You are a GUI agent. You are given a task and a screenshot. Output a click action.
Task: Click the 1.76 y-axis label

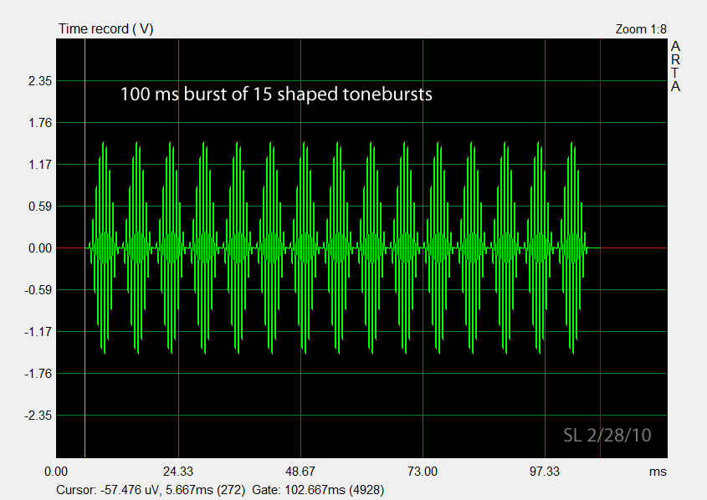(40, 123)
